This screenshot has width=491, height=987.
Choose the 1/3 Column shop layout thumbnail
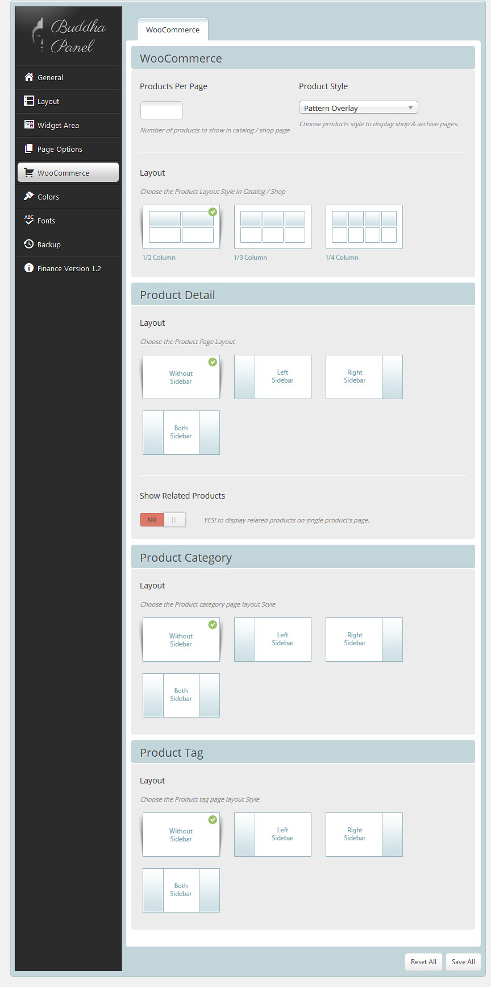[x=273, y=227]
